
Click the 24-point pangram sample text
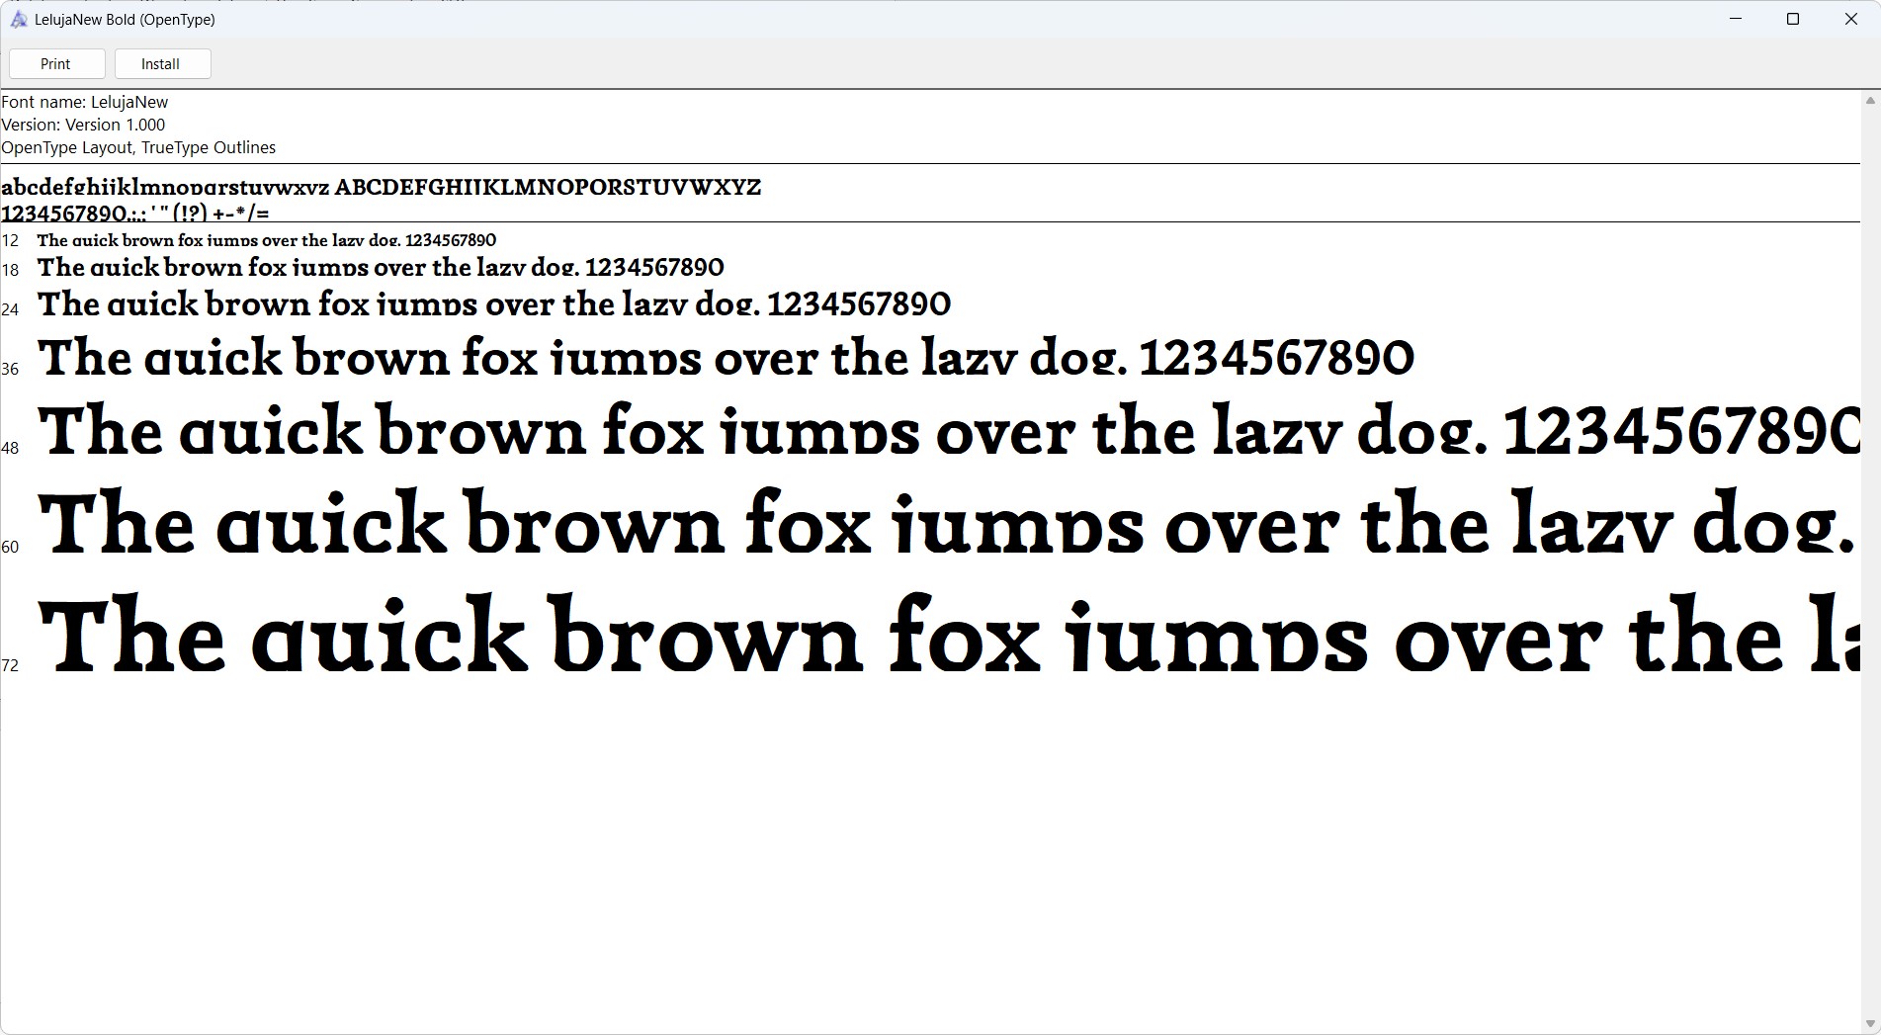coord(494,302)
